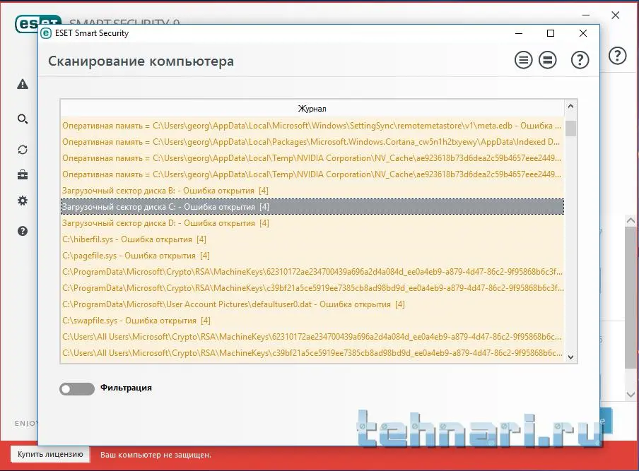
Task: Minimize the ESET Smart Security scan window
Action: click(519, 33)
